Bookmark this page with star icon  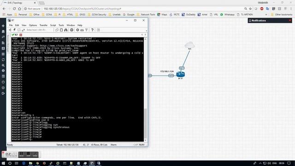coord(250,9)
